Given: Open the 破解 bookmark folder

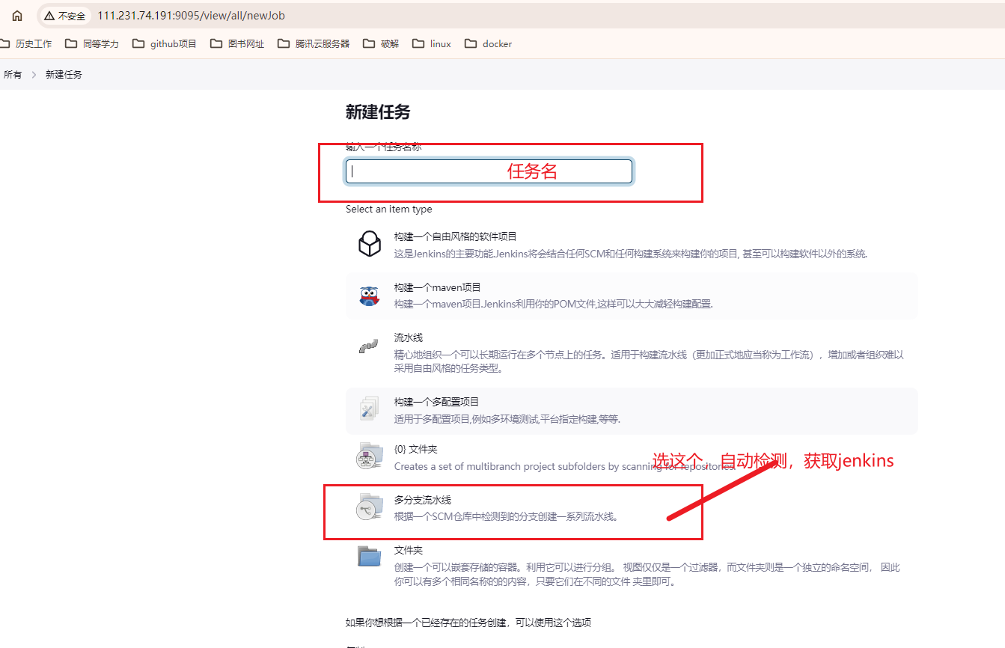Looking at the screenshot, I should [x=381, y=43].
